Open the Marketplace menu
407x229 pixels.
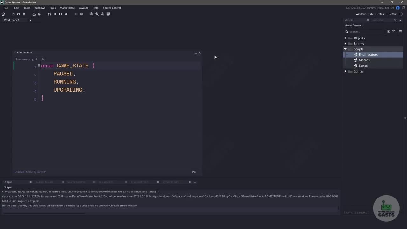(67, 8)
